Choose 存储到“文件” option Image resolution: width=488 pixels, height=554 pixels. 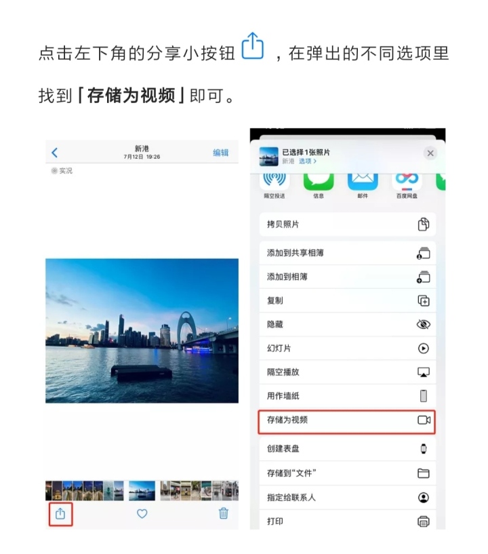348,473
